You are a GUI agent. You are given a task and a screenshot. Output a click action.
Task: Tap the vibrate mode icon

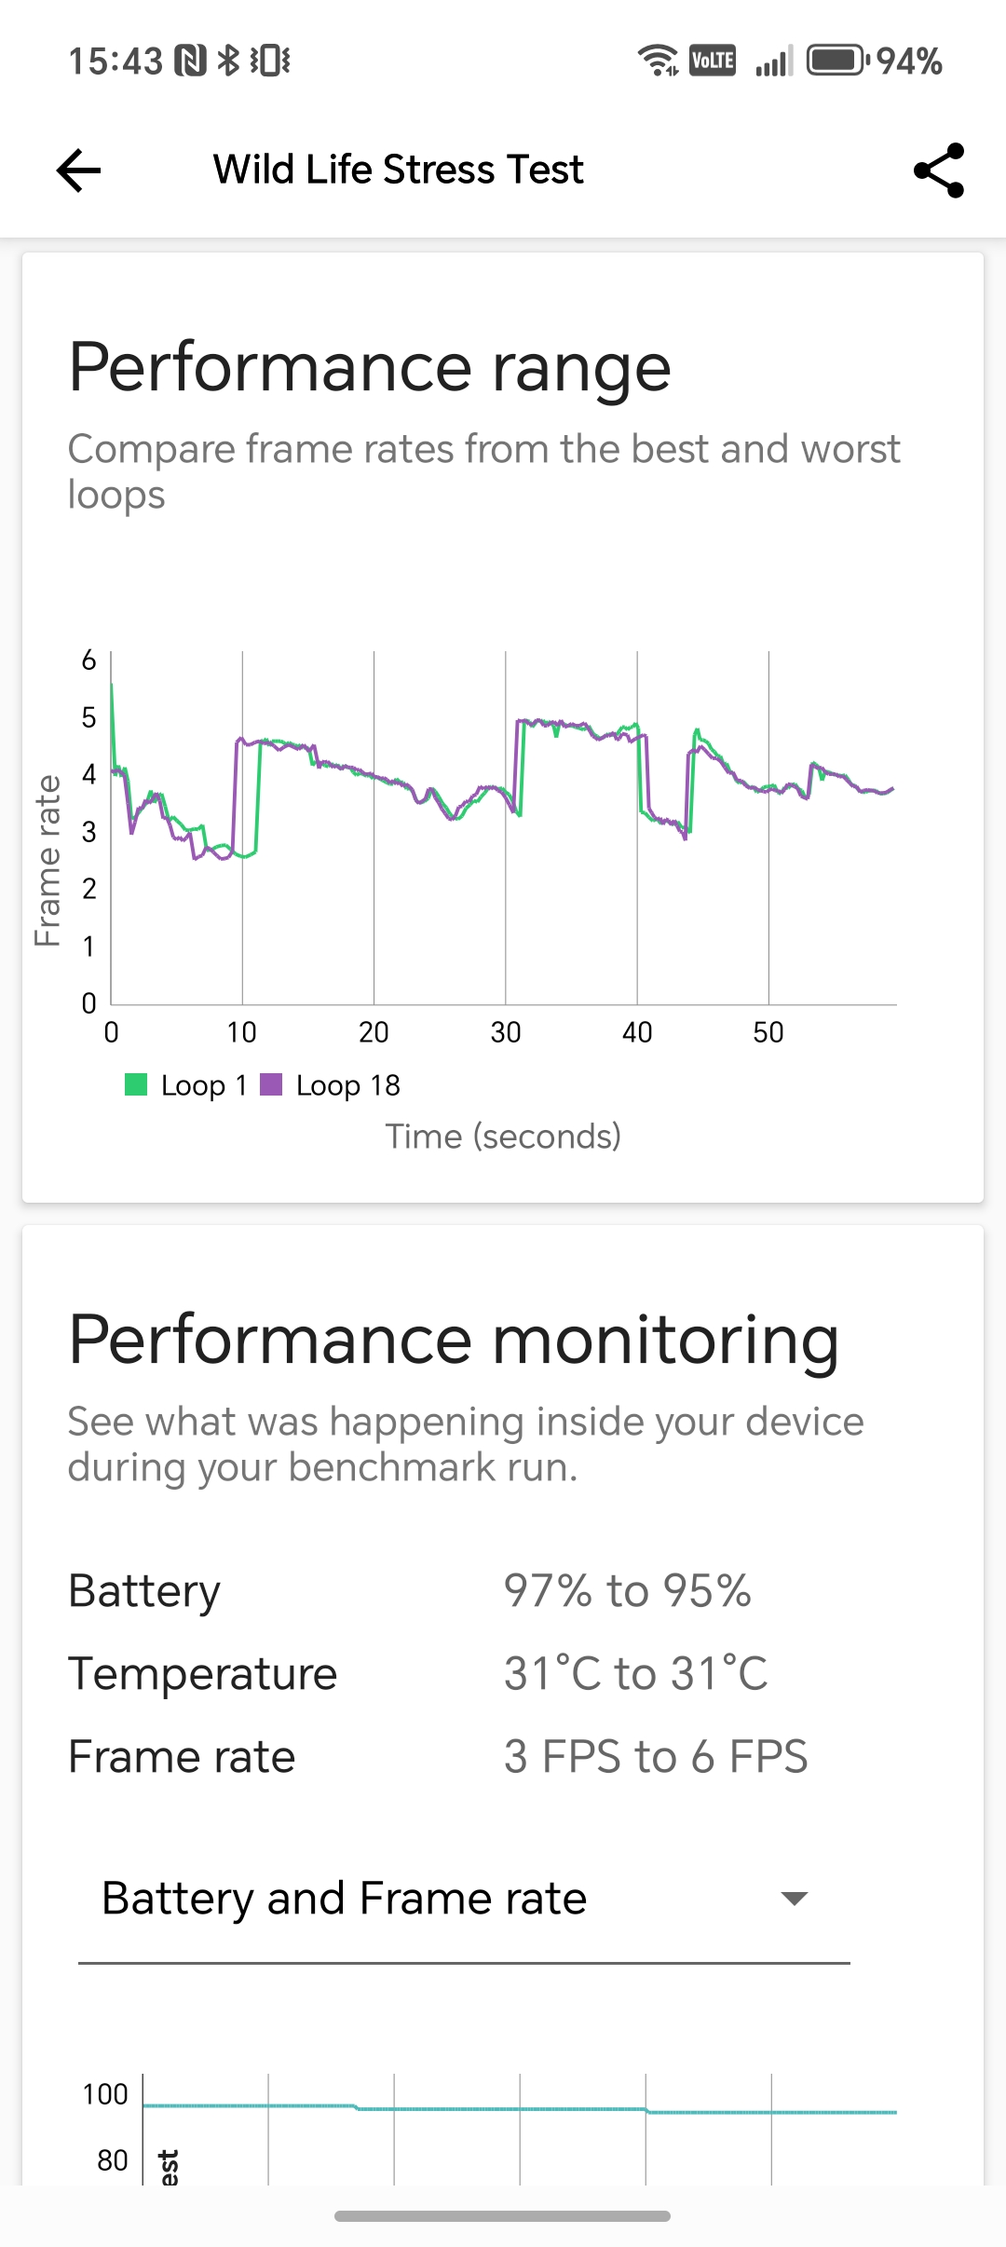[270, 61]
